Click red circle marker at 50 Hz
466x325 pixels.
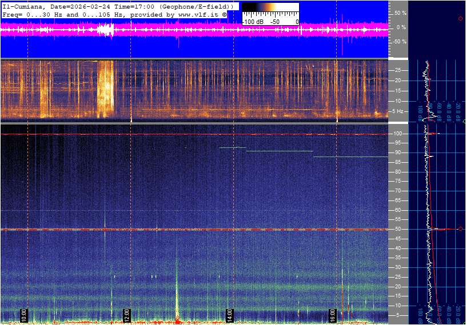click(x=460, y=229)
